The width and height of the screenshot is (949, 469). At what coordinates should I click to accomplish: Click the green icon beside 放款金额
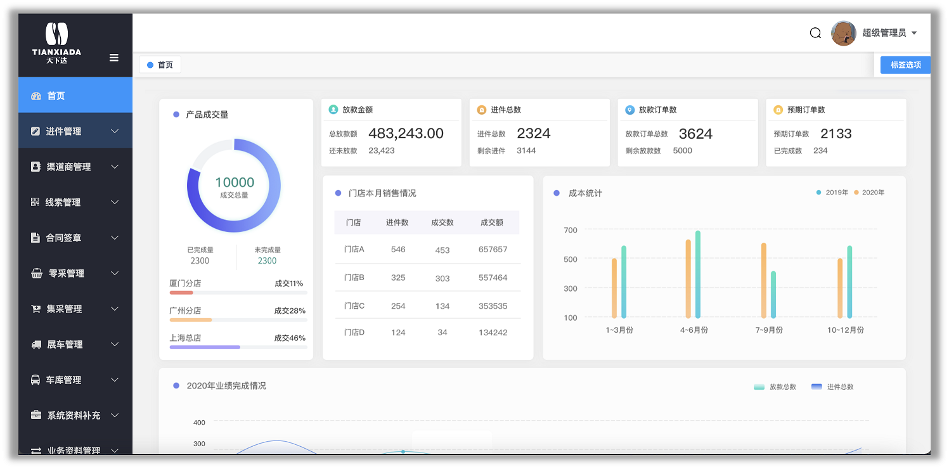(x=333, y=110)
